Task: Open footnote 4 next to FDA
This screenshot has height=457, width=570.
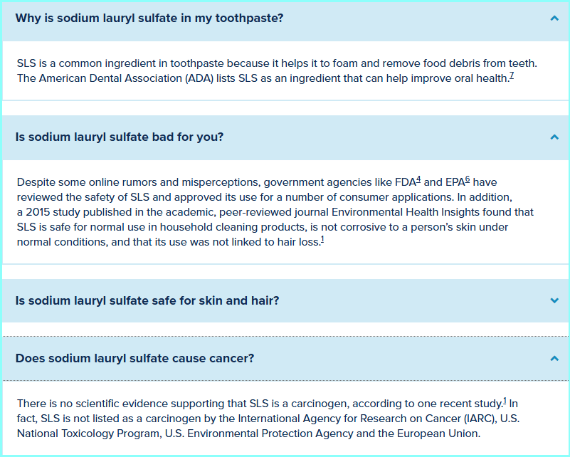Action: click(x=419, y=180)
